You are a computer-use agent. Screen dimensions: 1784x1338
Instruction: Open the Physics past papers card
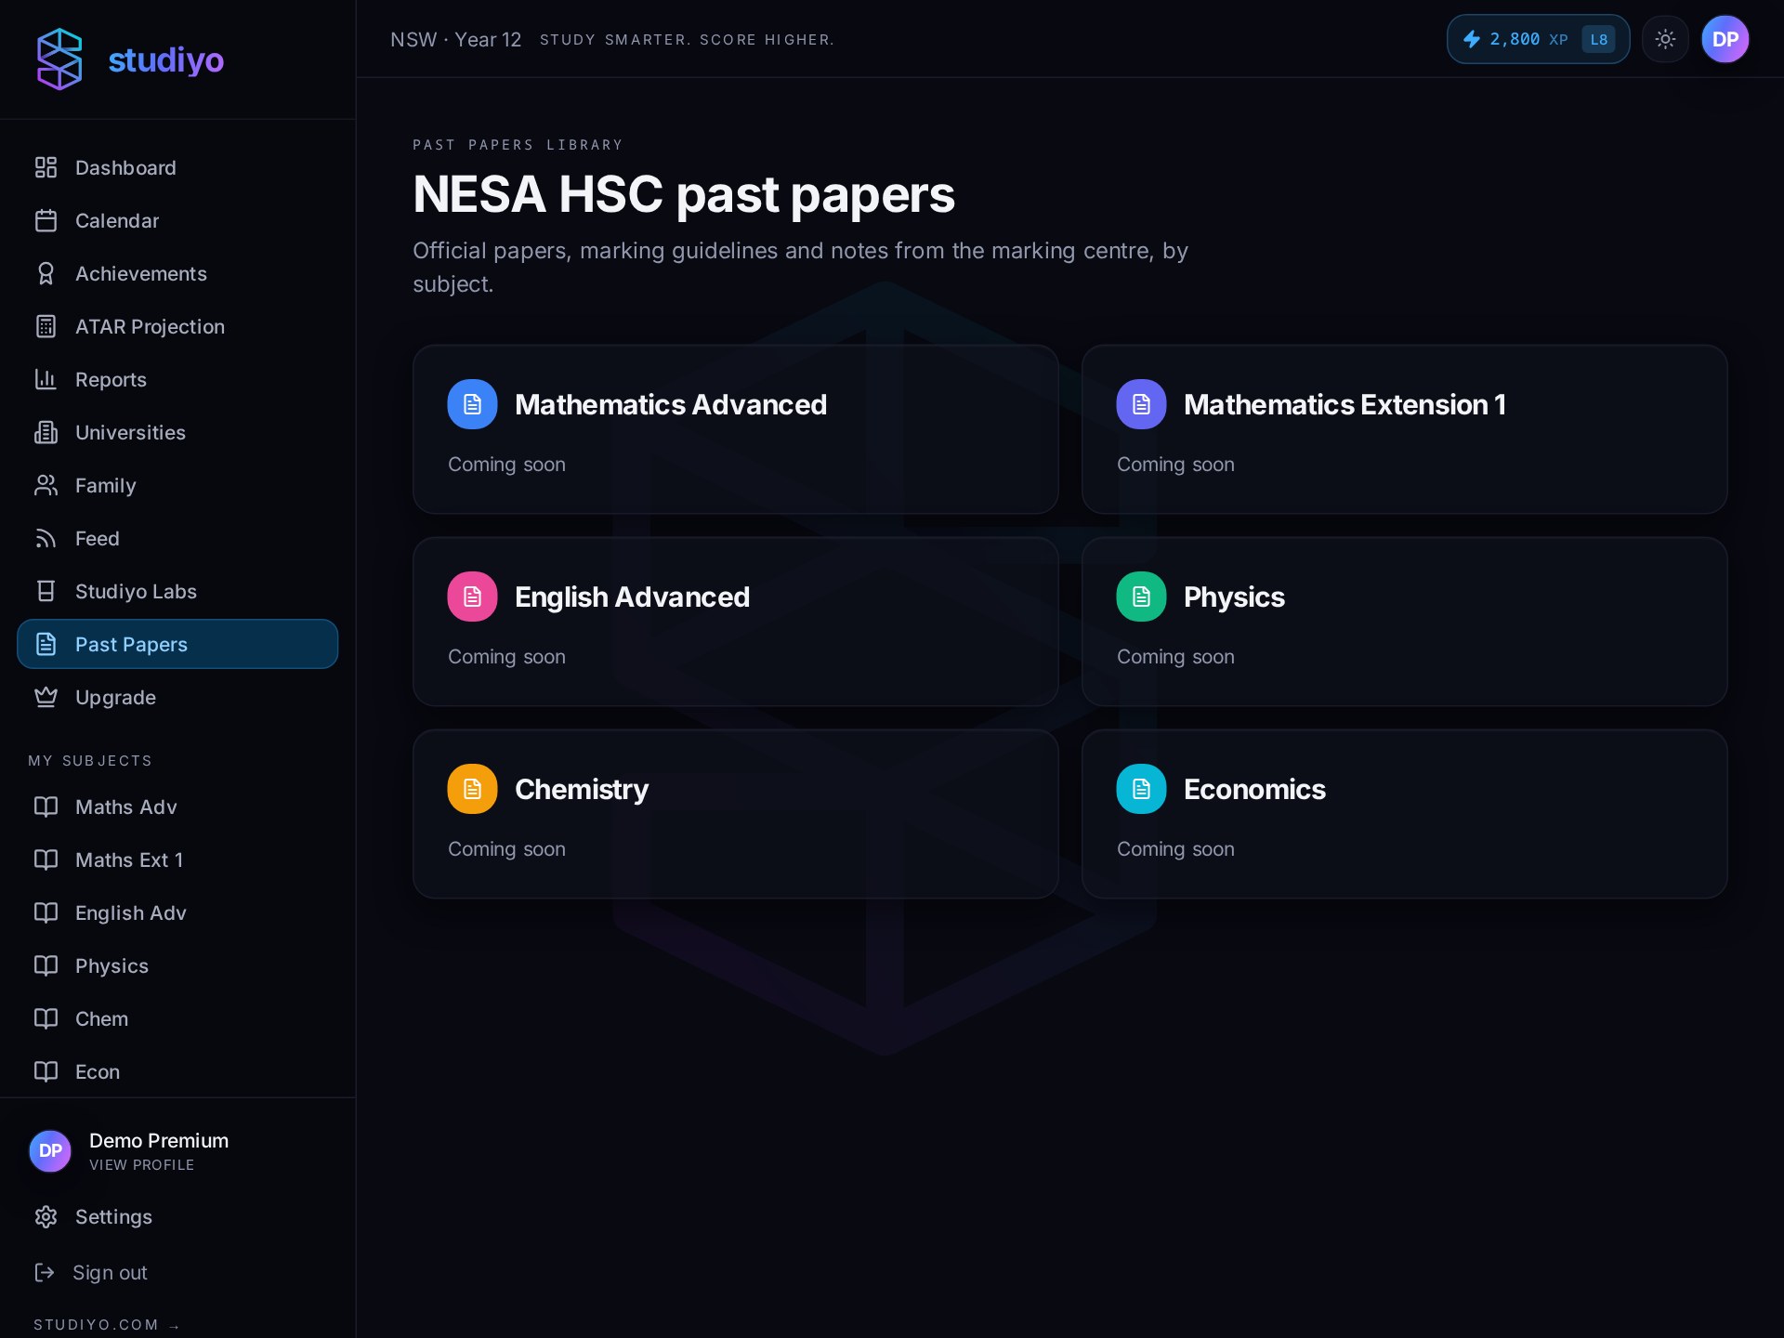click(1405, 622)
